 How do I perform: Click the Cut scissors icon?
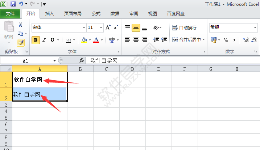click(20, 25)
